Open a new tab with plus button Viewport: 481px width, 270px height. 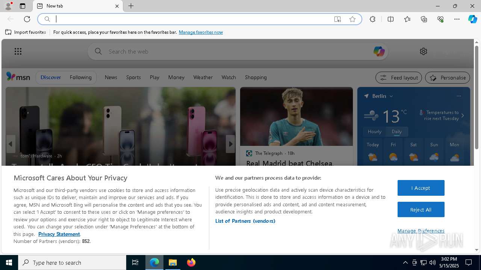point(131,6)
